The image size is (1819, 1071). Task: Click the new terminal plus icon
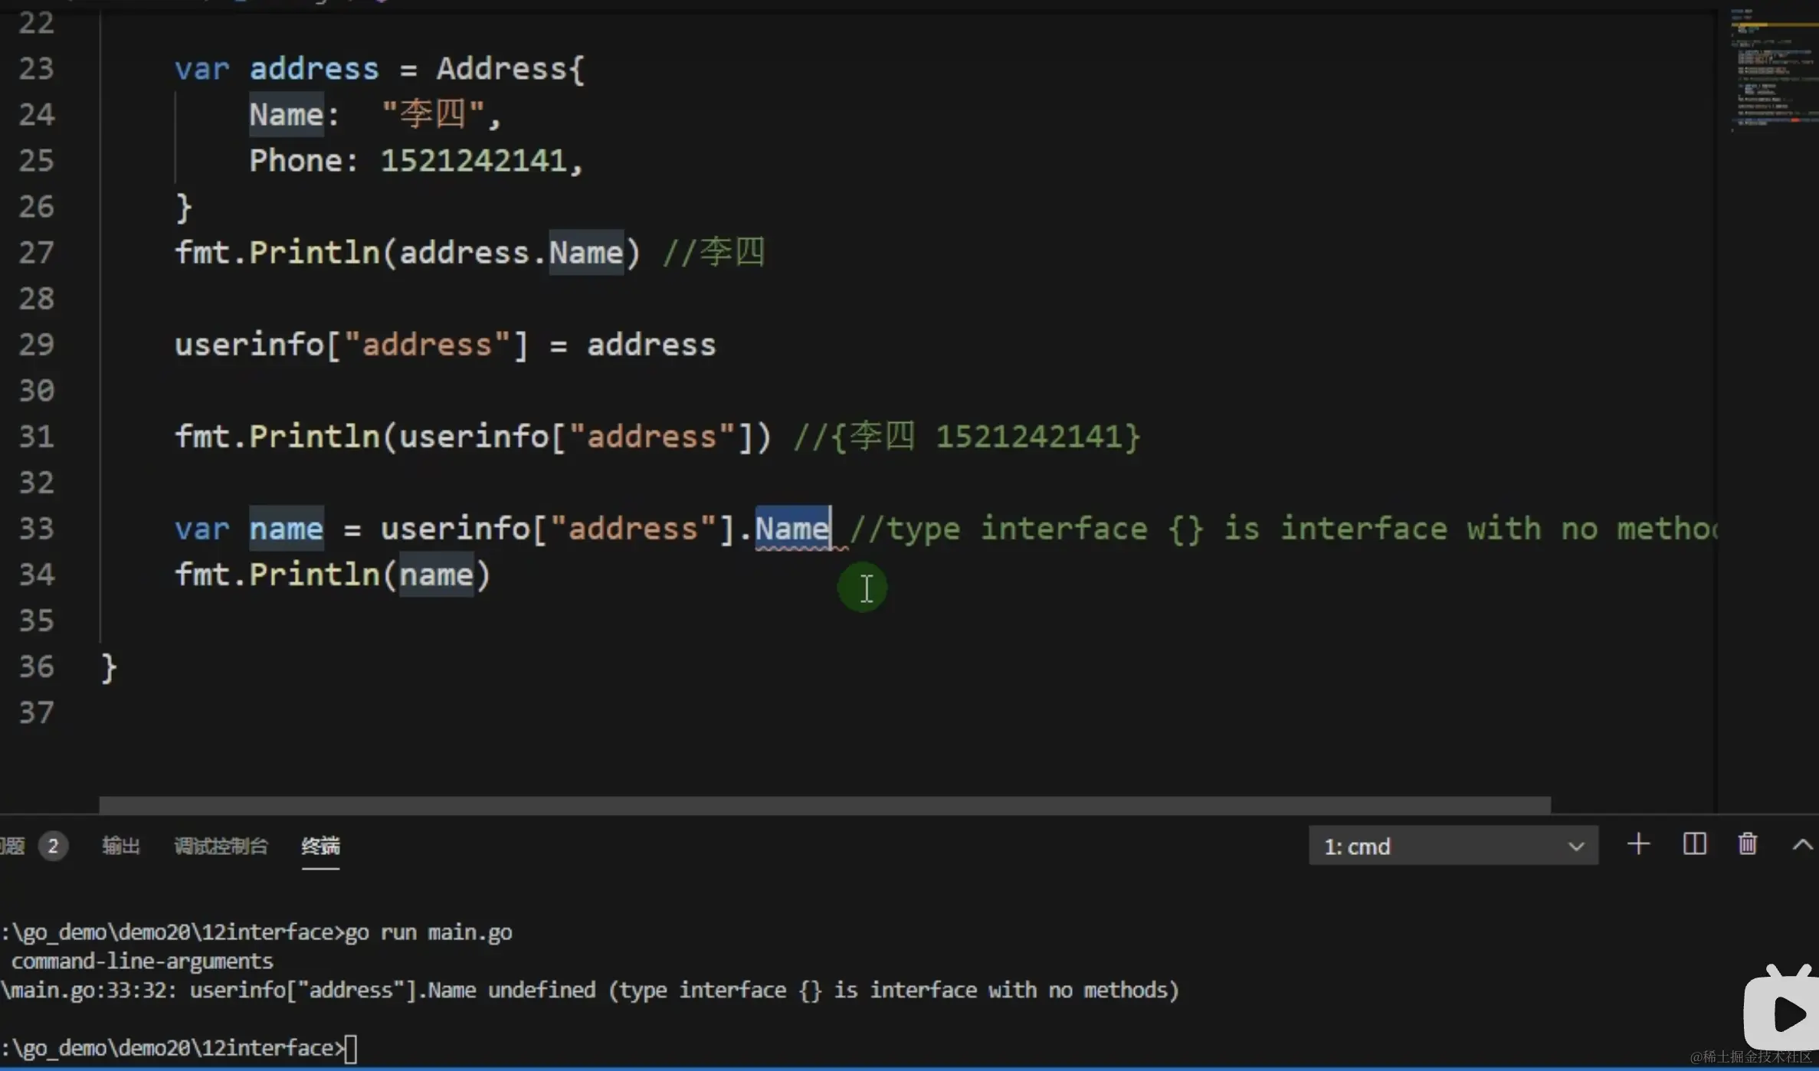pyautogui.click(x=1638, y=844)
